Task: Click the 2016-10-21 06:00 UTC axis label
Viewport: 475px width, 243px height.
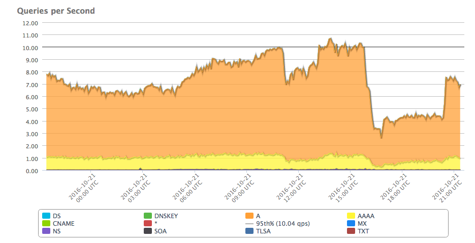Action: 187,188
